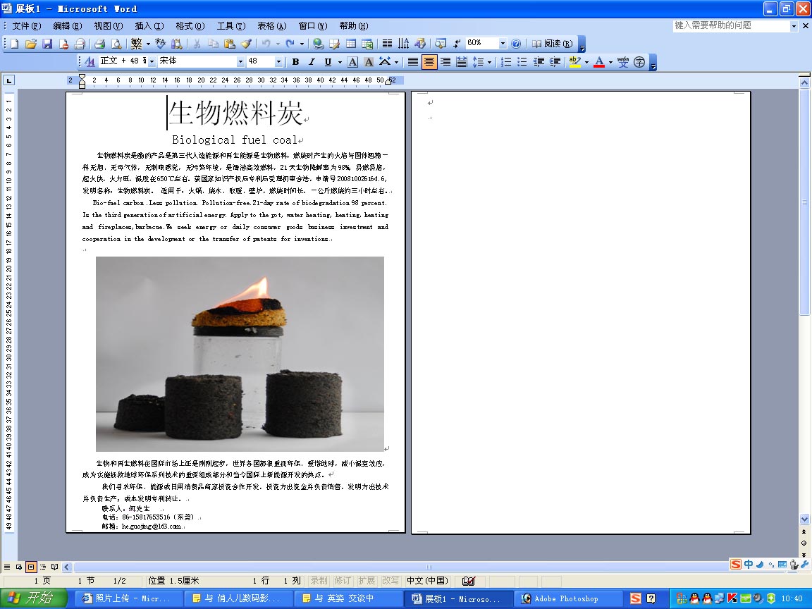Expand the zoom percentage dropdown
This screenshot has width=812, height=609.
503,44
